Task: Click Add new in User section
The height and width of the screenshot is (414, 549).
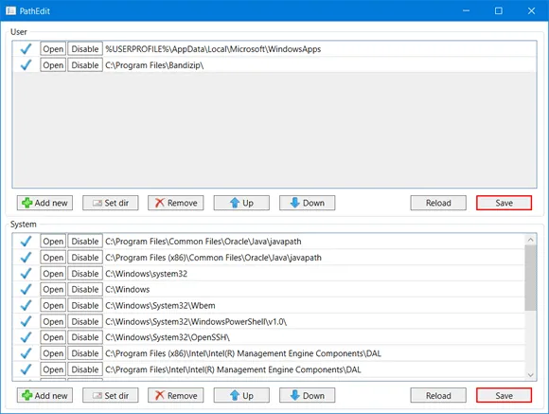Action: point(44,203)
